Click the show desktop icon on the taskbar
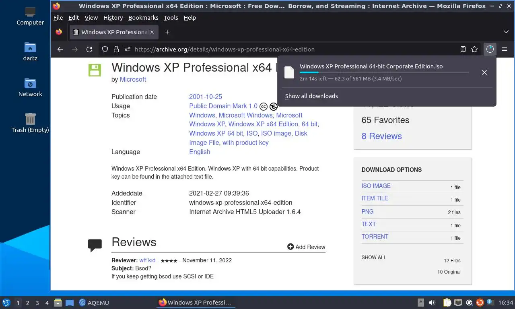515x309 pixels. 69,303
